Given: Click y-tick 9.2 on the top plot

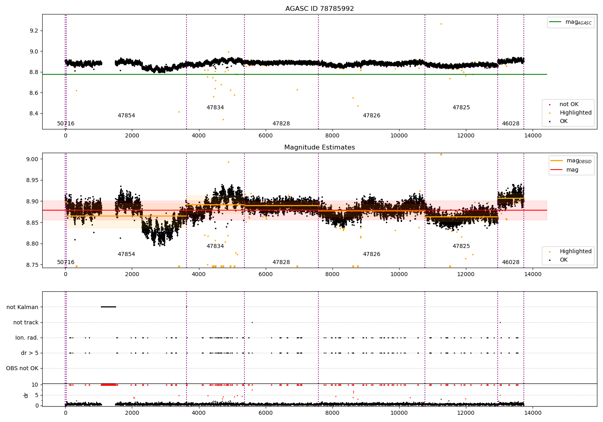Looking at the screenshot, I should pyautogui.click(x=33, y=31).
